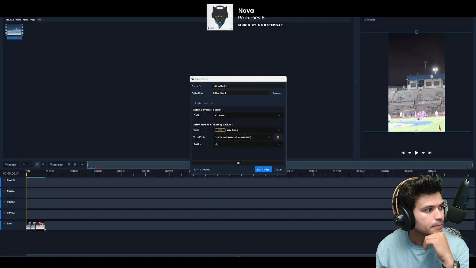
Task: Click the help question mark in Export dialog
Action: coord(274,79)
